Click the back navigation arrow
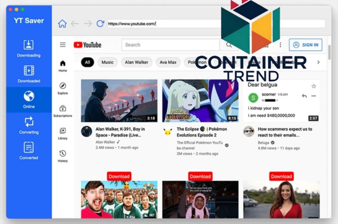338x224 pixels. (75, 23)
